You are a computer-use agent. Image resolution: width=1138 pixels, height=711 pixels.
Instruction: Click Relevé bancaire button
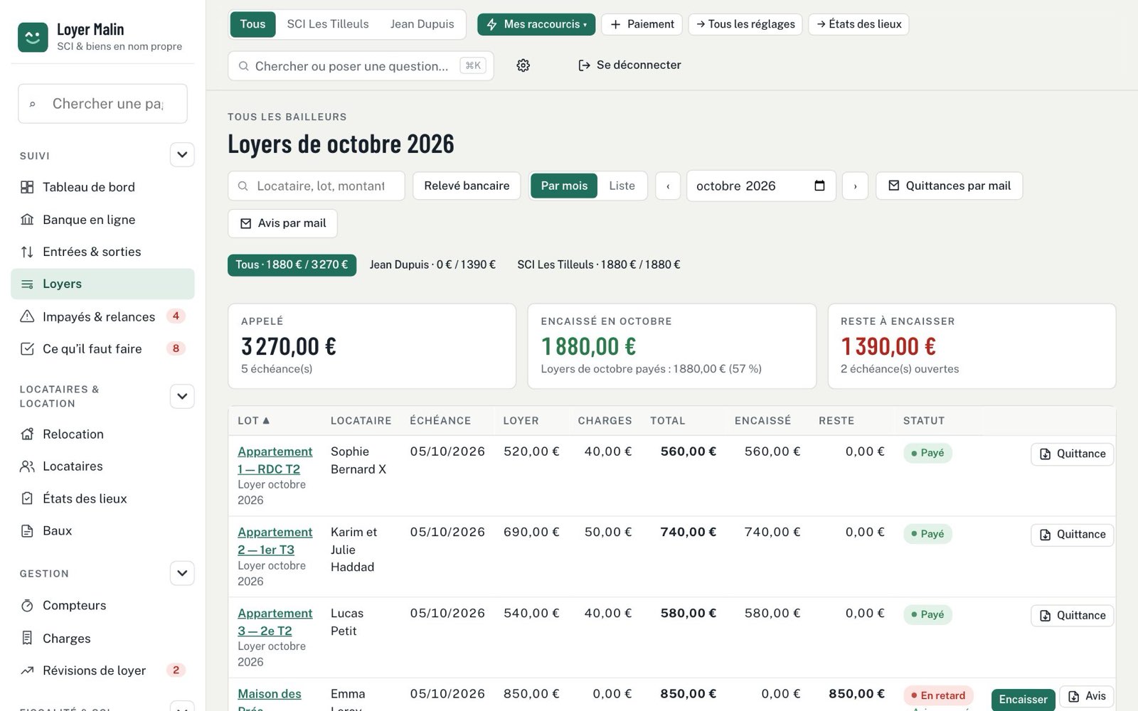[467, 186]
